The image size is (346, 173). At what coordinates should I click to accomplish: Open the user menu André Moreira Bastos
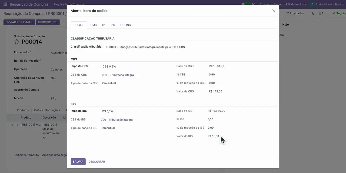tap(327, 4)
